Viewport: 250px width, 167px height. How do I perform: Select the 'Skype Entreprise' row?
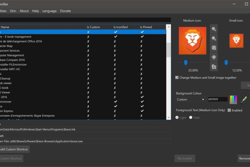[83, 116]
